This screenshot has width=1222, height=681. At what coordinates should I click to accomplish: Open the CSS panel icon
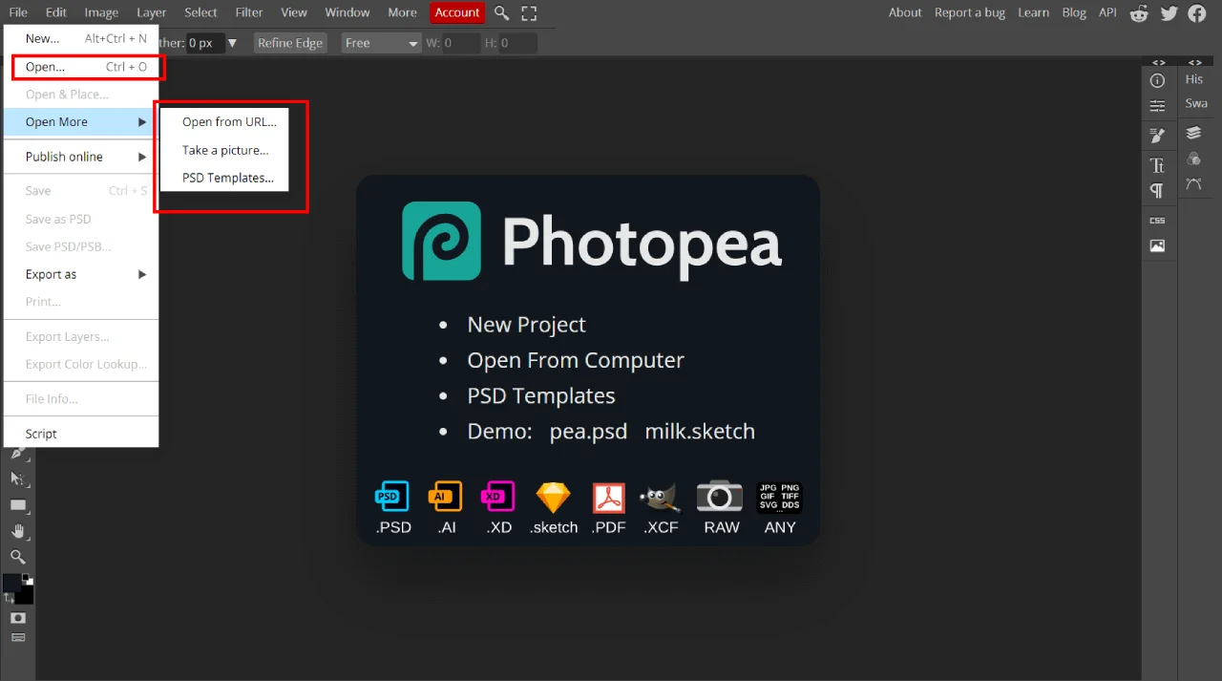1157,220
